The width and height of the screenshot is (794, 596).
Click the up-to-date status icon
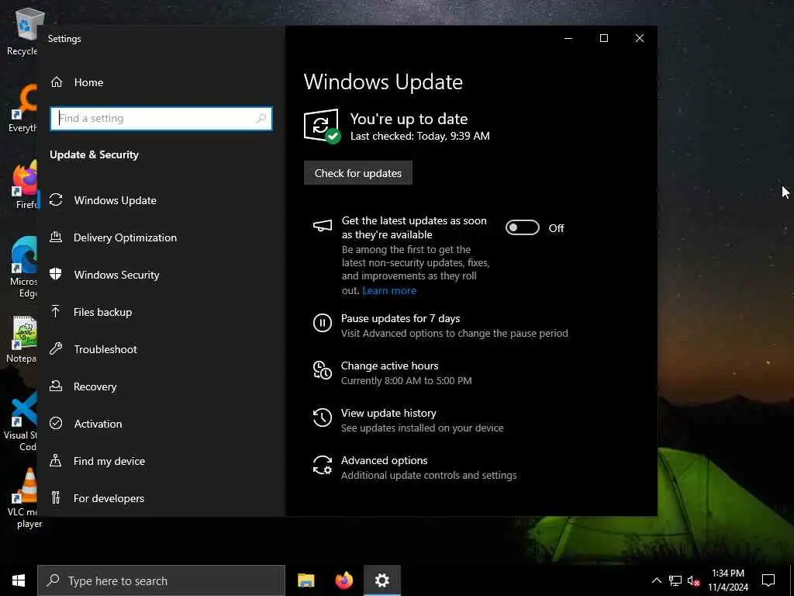click(322, 126)
